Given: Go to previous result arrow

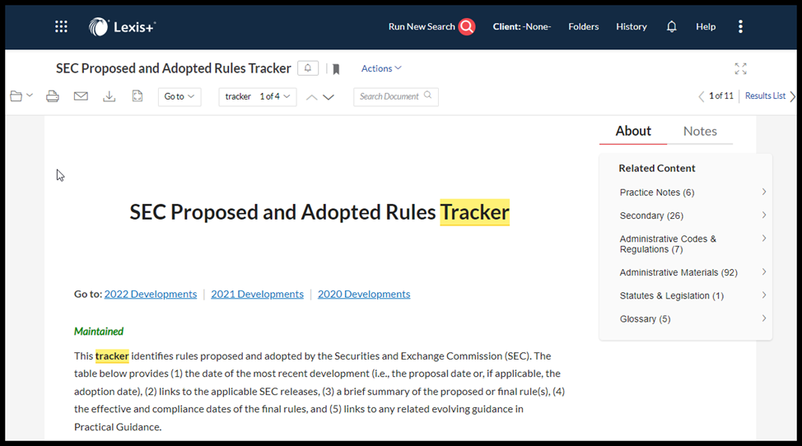Looking at the screenshot, I should click(x=702, y=96).
